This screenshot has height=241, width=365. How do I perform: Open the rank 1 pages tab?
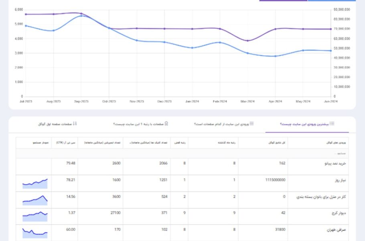pyautogui.click(x=141, y=124)
